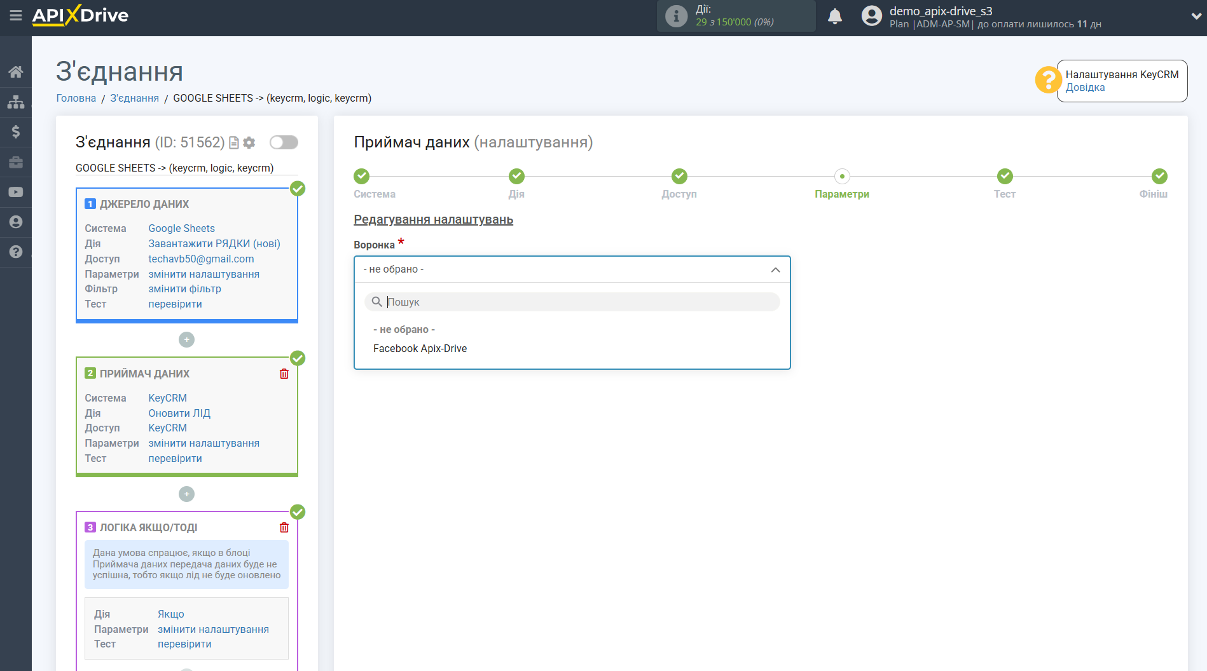Open the hamburger menu icon
Image resolution: width=1207 pixels, height=671 pixels.
click(x=16, y=15)
